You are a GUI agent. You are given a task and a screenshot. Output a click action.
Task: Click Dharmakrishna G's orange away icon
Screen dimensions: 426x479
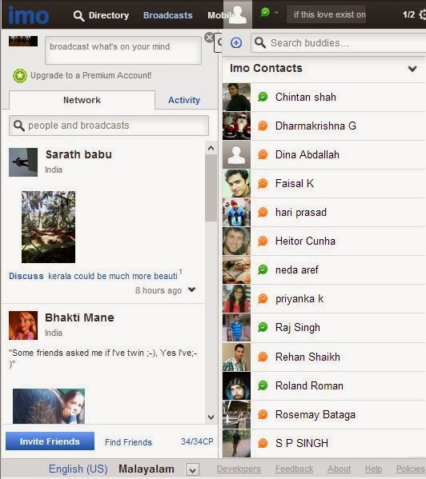click(263, 126)
